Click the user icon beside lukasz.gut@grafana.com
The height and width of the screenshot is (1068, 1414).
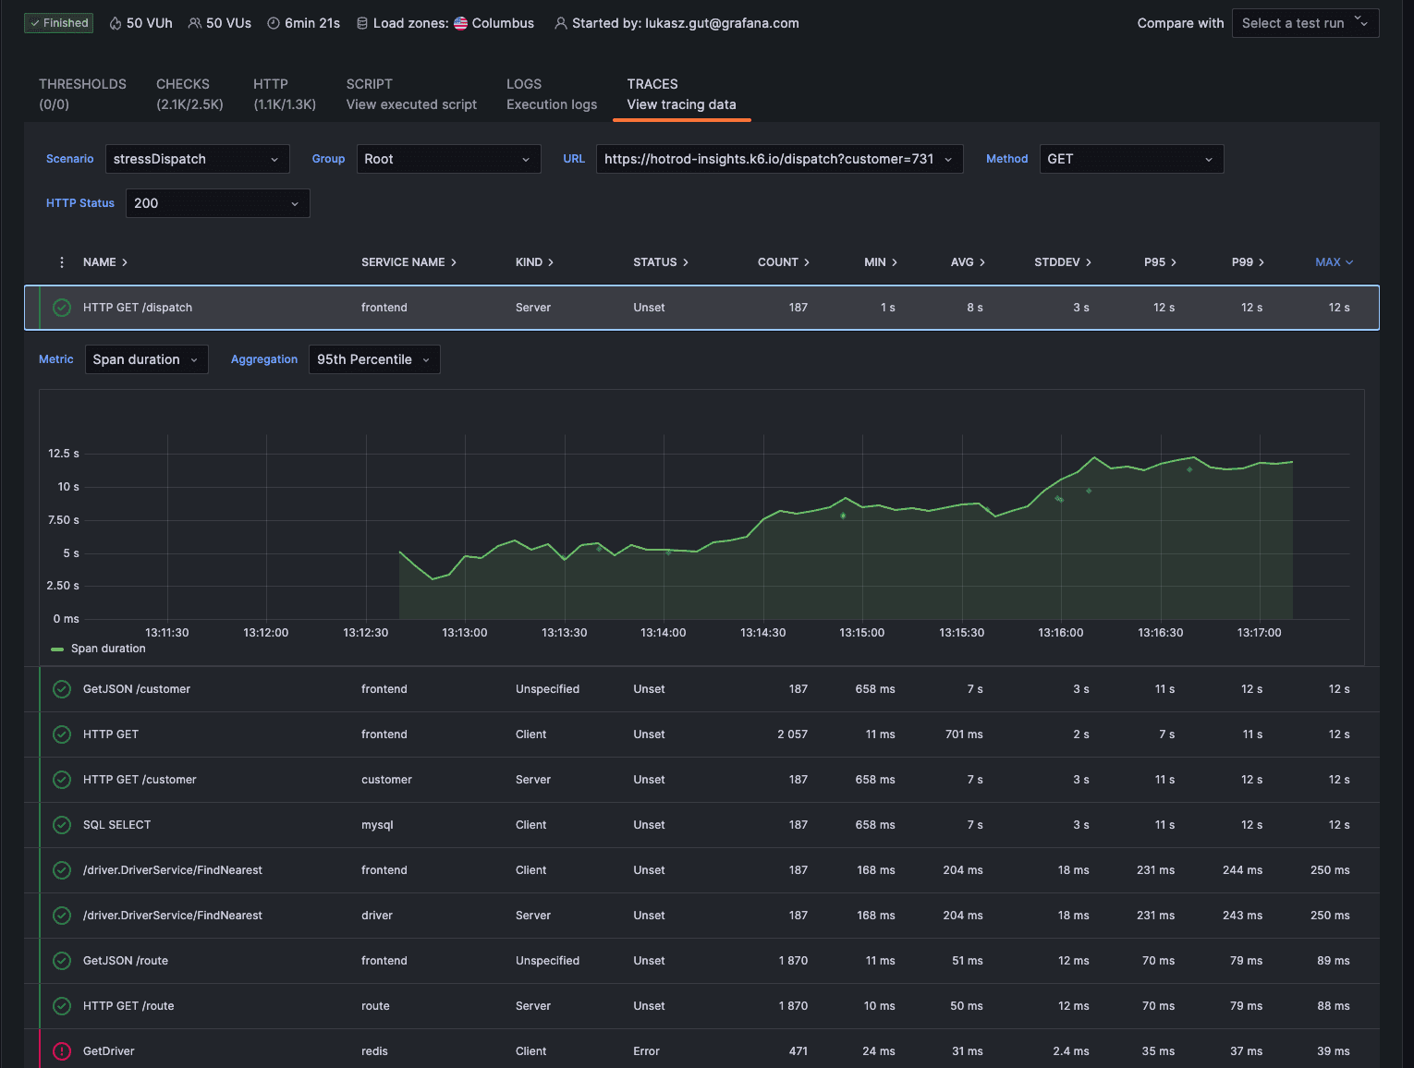click(x=561, y=23)
